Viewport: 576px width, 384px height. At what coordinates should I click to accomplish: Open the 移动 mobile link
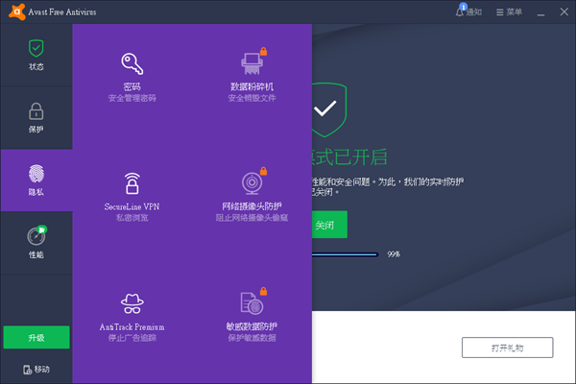point(36,370)
